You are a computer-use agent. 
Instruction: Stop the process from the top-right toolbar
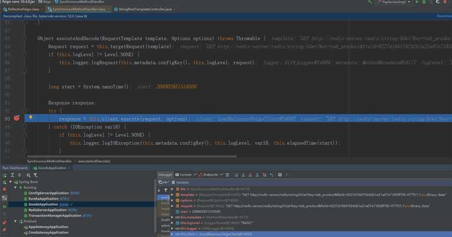click(444, 2)
